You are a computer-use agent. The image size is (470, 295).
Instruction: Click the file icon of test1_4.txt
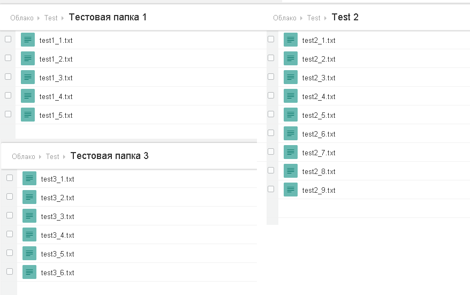[x=28, y=96]
